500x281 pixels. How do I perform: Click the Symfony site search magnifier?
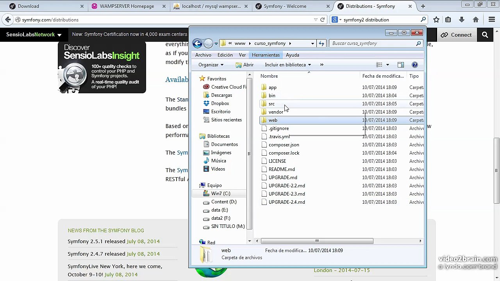pyautogui.click(x=485, y=35)
